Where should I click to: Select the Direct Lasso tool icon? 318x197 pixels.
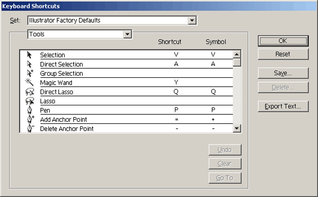[30, 92]
